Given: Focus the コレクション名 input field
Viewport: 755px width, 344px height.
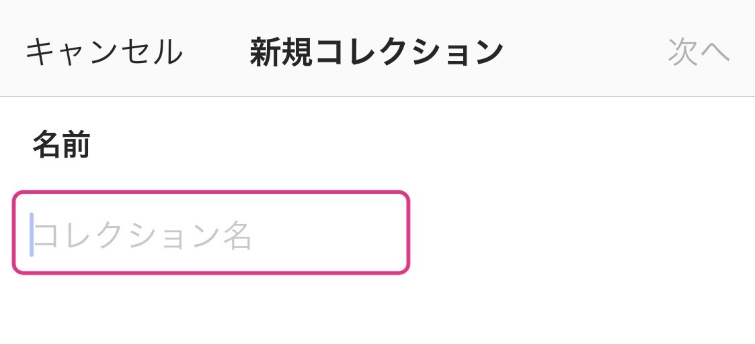Looking at the screenshot, I should [211, 233].
